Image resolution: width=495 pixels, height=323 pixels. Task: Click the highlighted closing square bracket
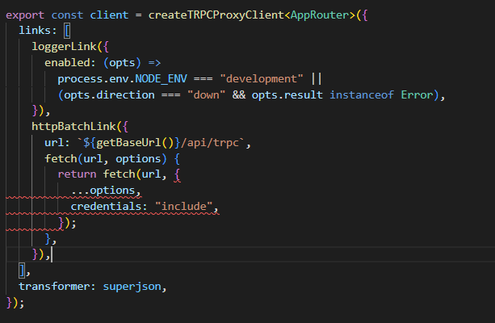[x=22, y=271]
